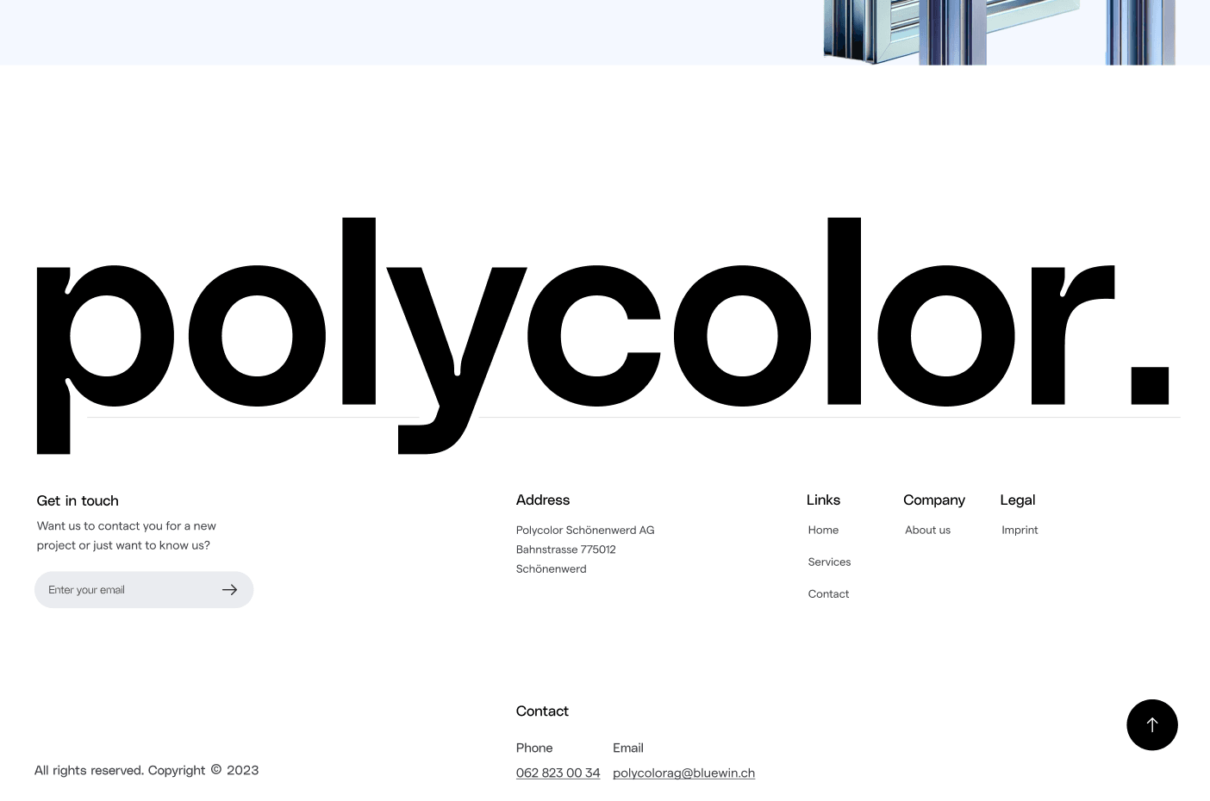Click the Get in touch heading
1210x801 pixels.
pos(78,501)
